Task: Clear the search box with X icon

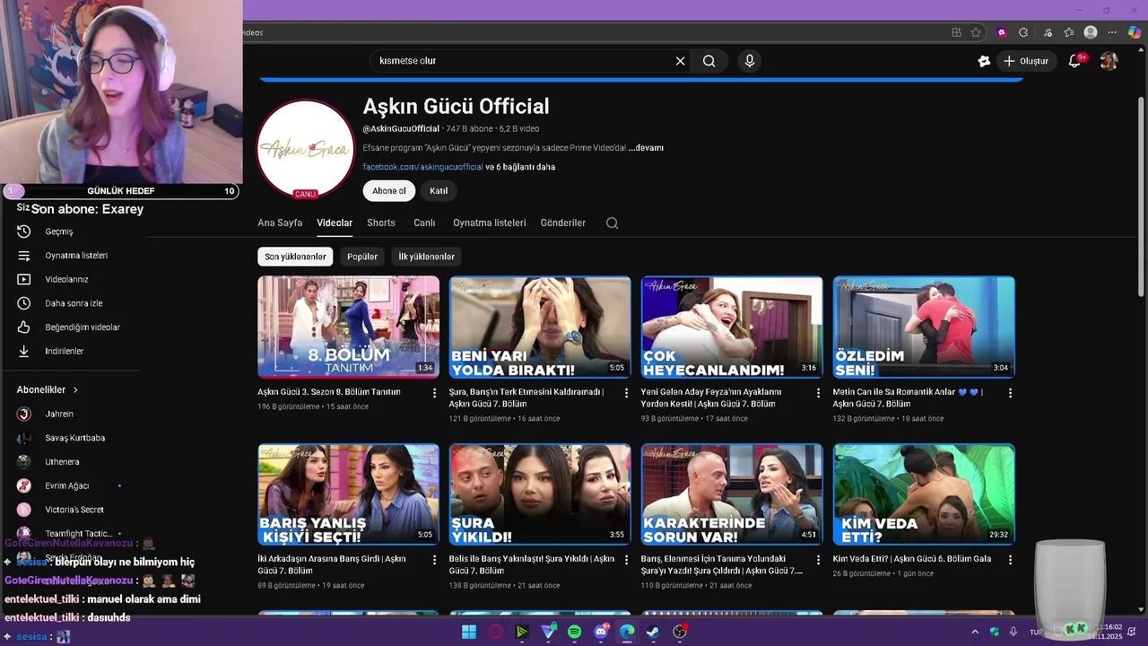Action: pyautogui.click(x=680, y=61)
